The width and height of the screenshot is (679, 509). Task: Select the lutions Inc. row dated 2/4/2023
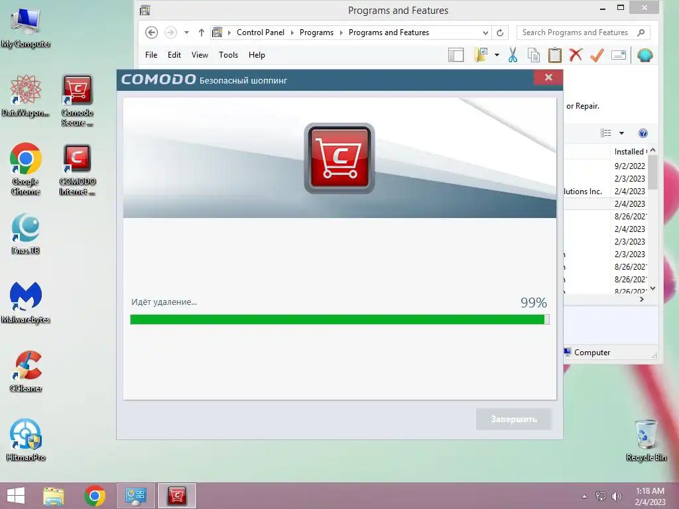(x=606, y=191)
